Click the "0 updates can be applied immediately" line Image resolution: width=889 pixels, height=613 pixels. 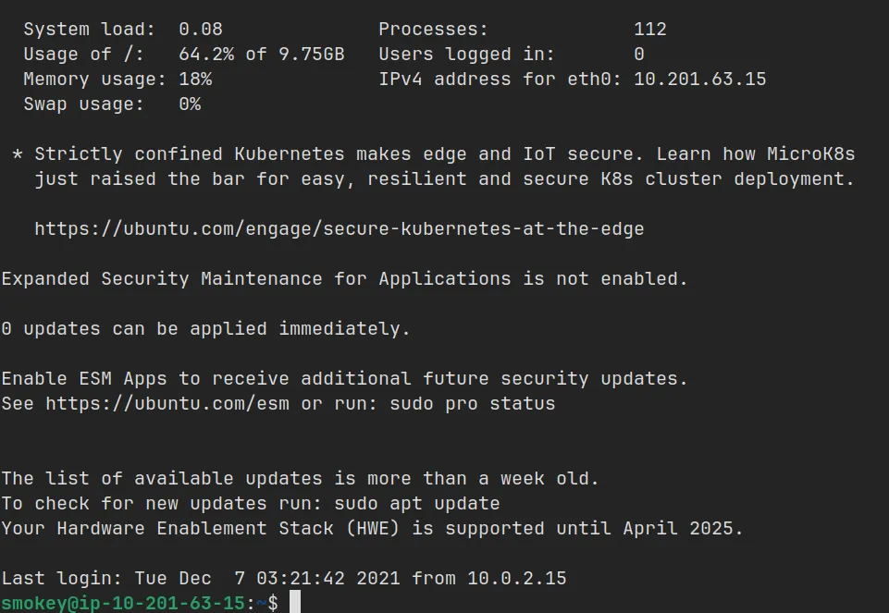point(205,328)
